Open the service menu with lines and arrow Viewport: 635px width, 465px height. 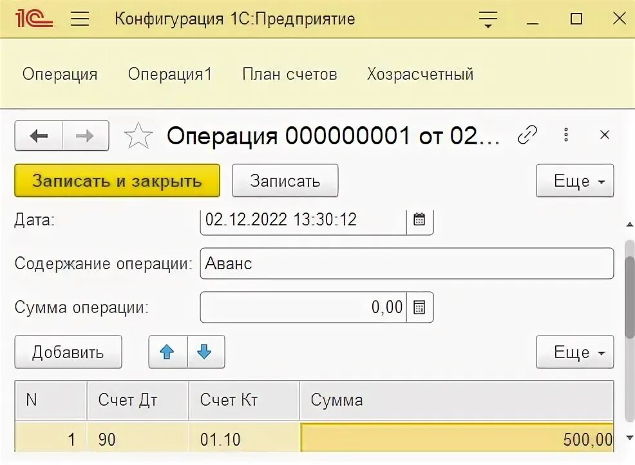point(488,19)
